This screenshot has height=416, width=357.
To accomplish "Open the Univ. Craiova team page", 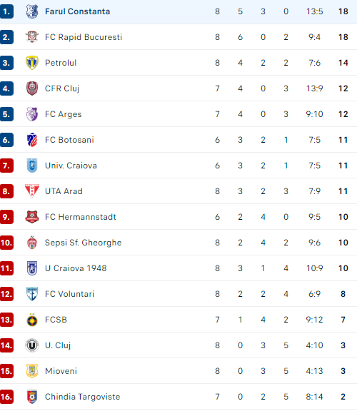I will click(71, 166).
